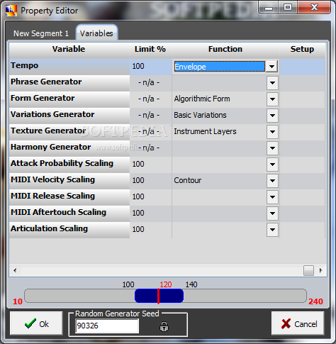336x344 pixels.
Task: Toggle the random seed lock icon
Action: click(x=164, y=327)
